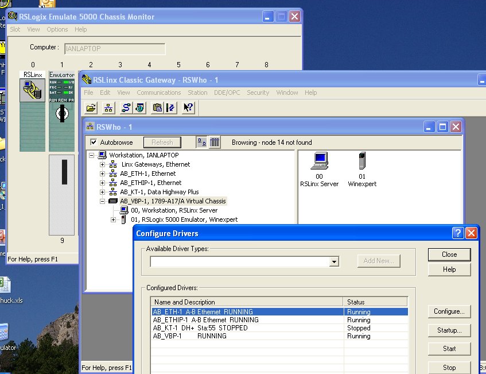Click the RSLinx Classic Gateway title bar icon
Screen dimensions: 486x374
coord(87,79)
